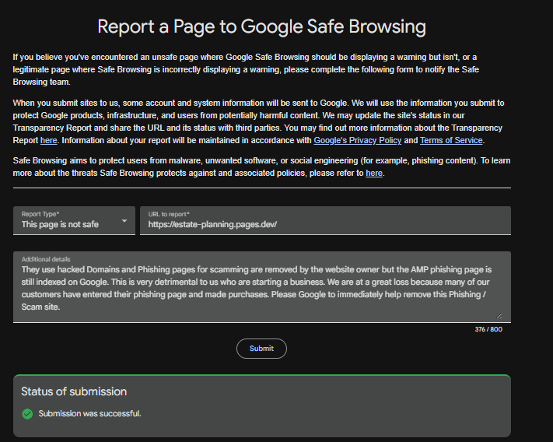This screenshot has width=553, height=442.
Task: Click the dropdown arrow beside This page is not safe
Action: 124,221
